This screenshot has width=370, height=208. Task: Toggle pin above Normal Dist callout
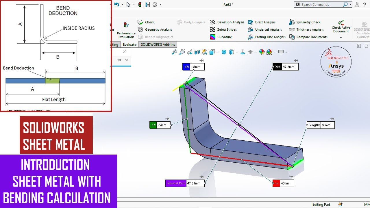(202, 177)
